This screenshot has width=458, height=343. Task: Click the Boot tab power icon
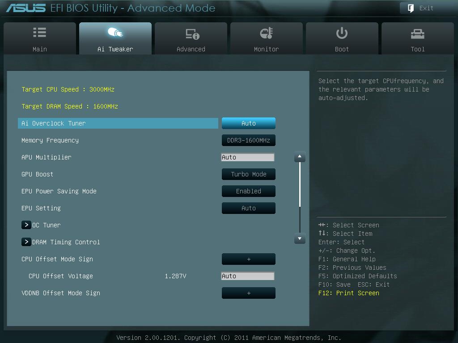(342, 33)
